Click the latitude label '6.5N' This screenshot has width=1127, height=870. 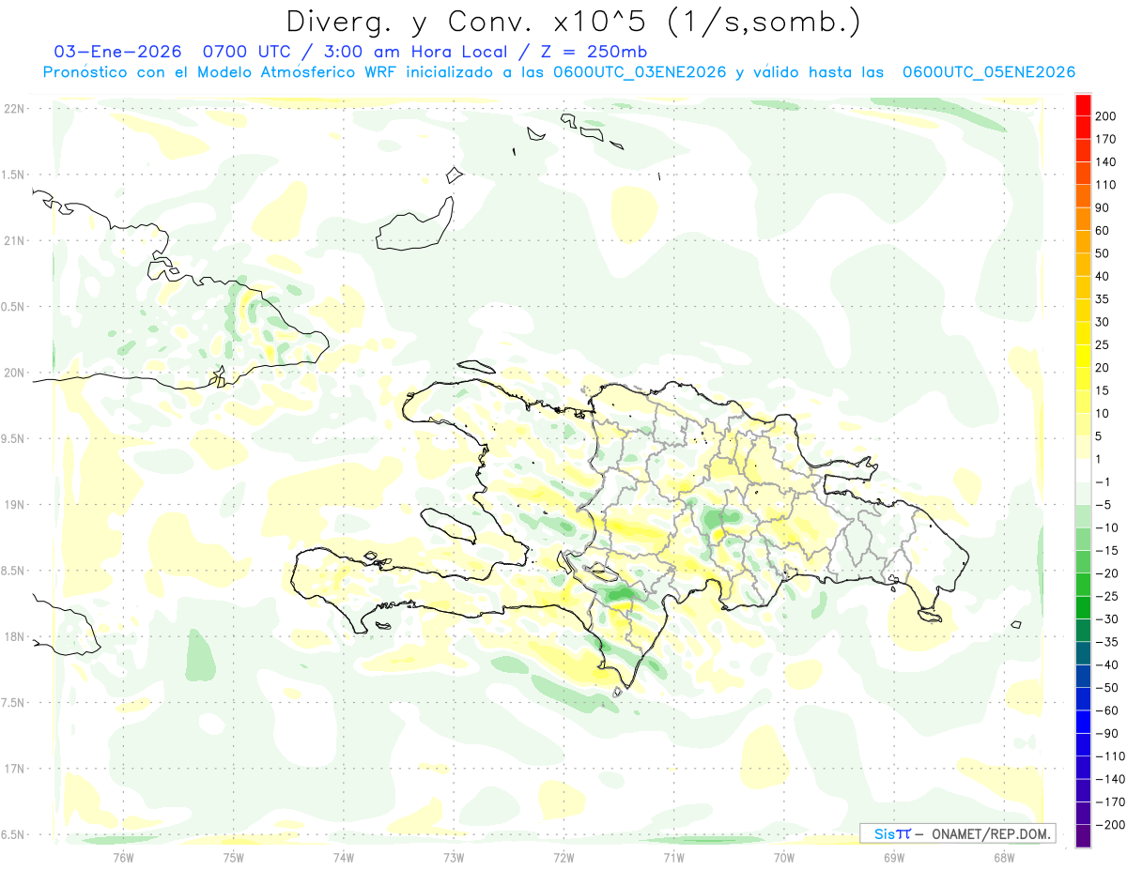[x=14, y=834]
